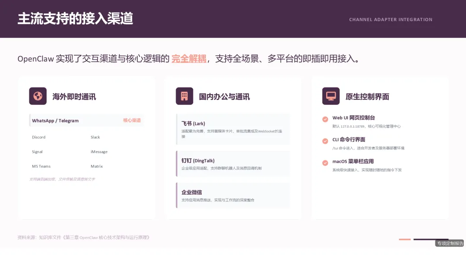Click the CLI 命令行界面 title
Image resolution: width=466 pixels, height=262 pixels.
coord(349,140)
